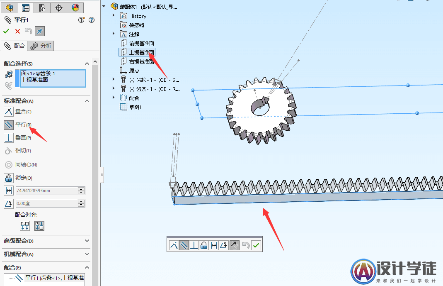This screenshot has width=443, height=286.
Task: Select the aligned mate alignment button
Action: pyautogui.click(x=25, y=226)
